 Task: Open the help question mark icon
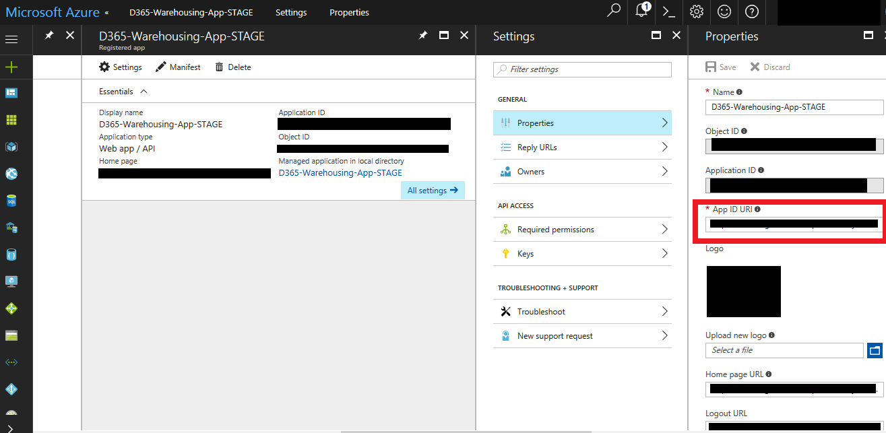pos(752,12)
